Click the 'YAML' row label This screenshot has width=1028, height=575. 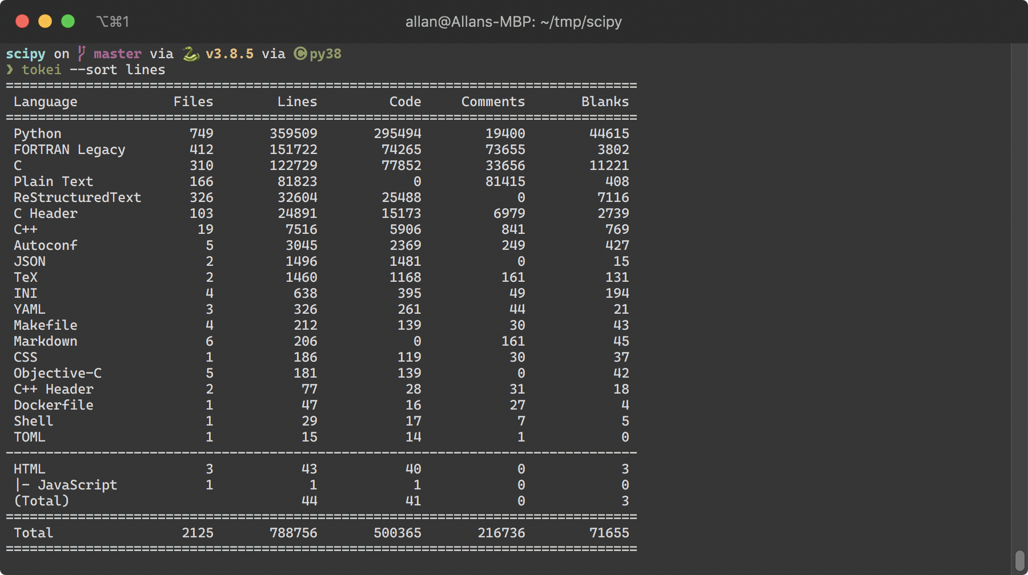tap(30, 309)
